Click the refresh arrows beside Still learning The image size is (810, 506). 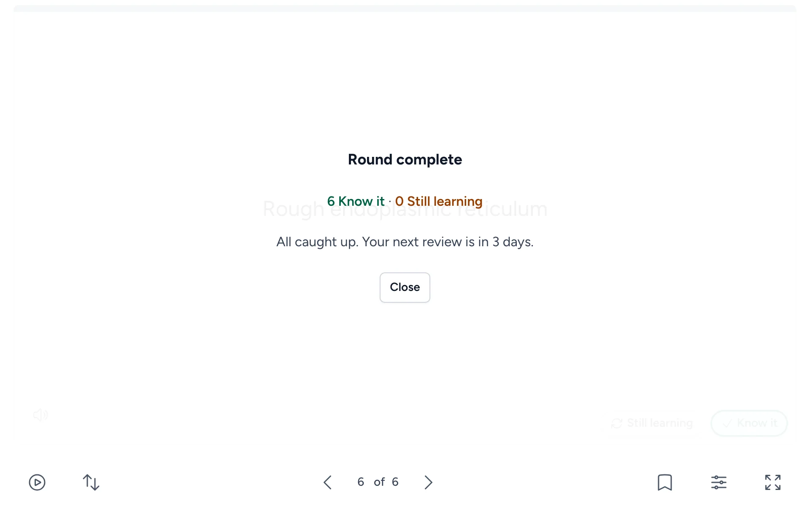tap(617, 423)
